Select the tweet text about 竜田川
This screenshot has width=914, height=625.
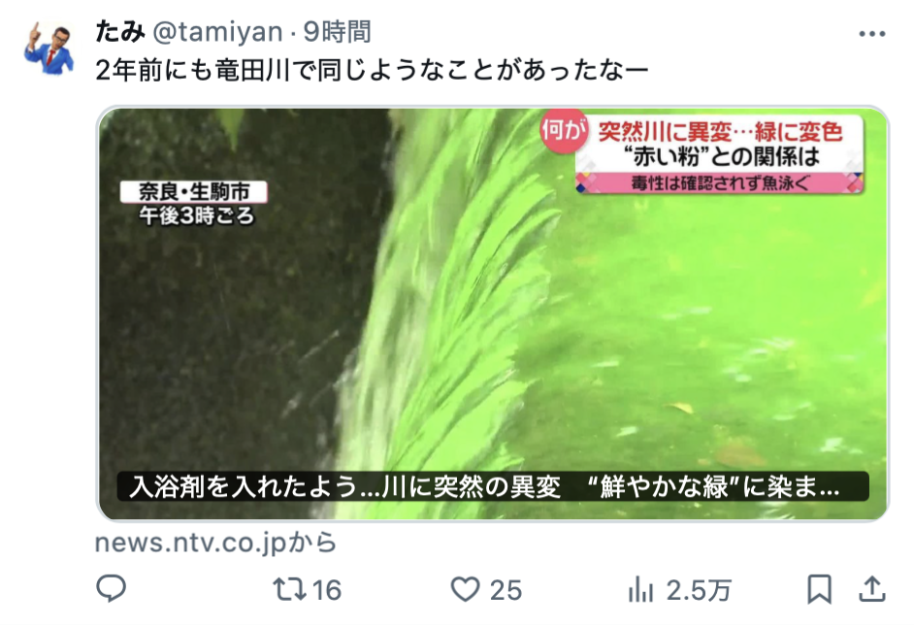click(372, 71)
